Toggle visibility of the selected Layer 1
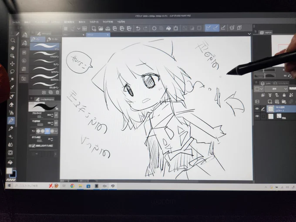The image size is (296, 222). tap(257, 109)
